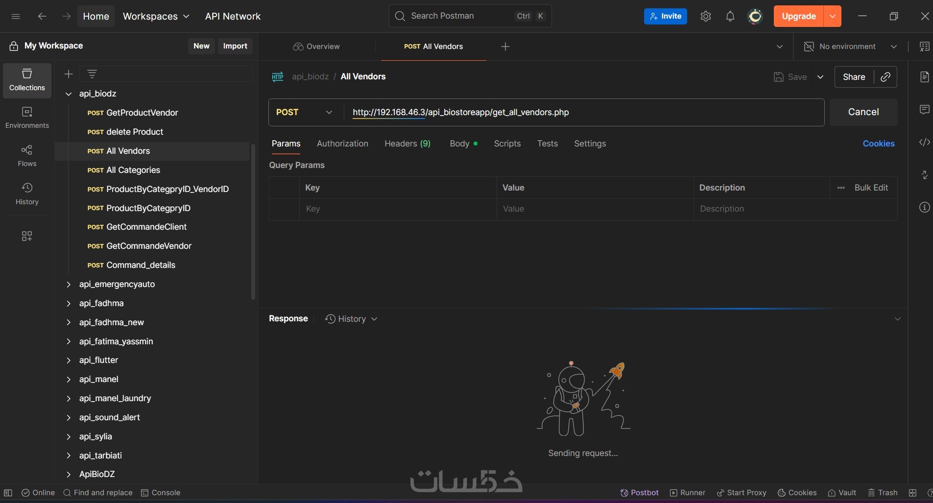The image size is (933, 503).
Task: Click the New button
Action: [x=201, y=46]
